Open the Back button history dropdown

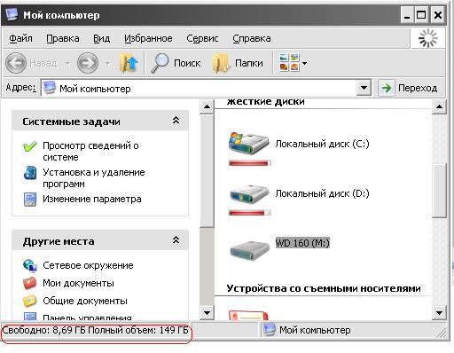pos(67,63)
